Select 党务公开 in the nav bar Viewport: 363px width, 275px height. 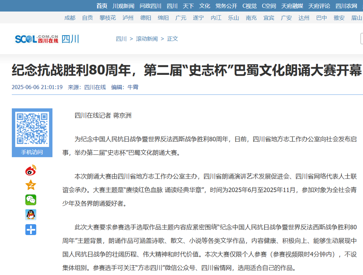pyautogui.click(x=226, y=6)
